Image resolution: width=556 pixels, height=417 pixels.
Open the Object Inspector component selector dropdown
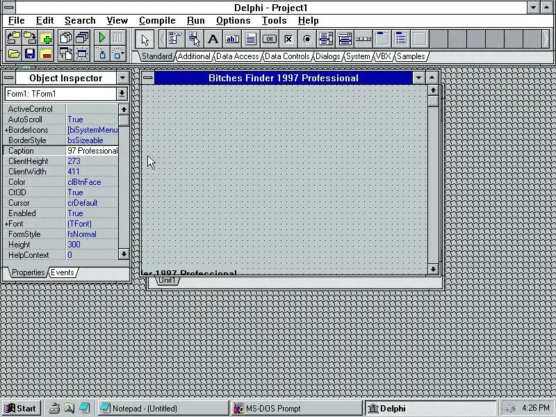click(122, 94)
